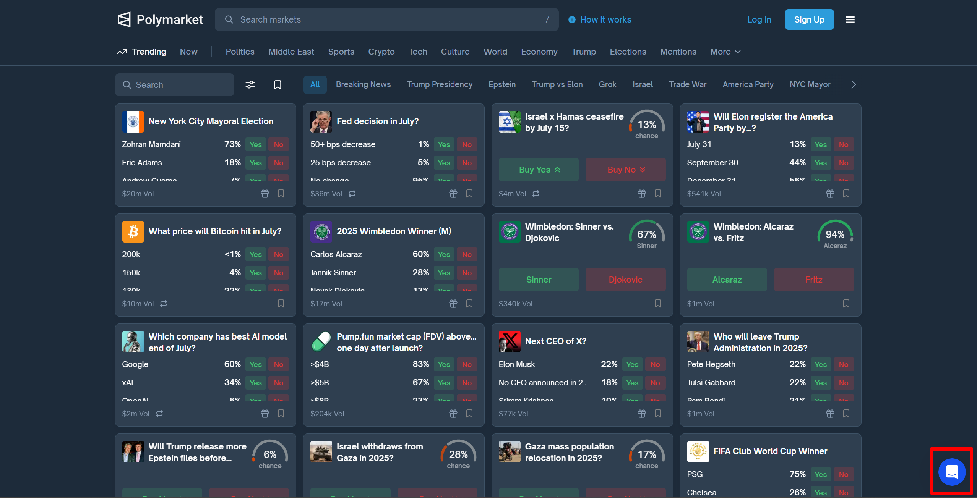Click the Polymarket logo
The width and height of the screenshot is (977, 498).
pos(160,19)
